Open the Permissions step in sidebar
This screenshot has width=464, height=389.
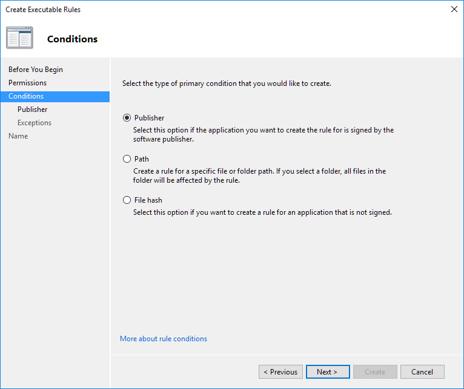pos(27,83)
